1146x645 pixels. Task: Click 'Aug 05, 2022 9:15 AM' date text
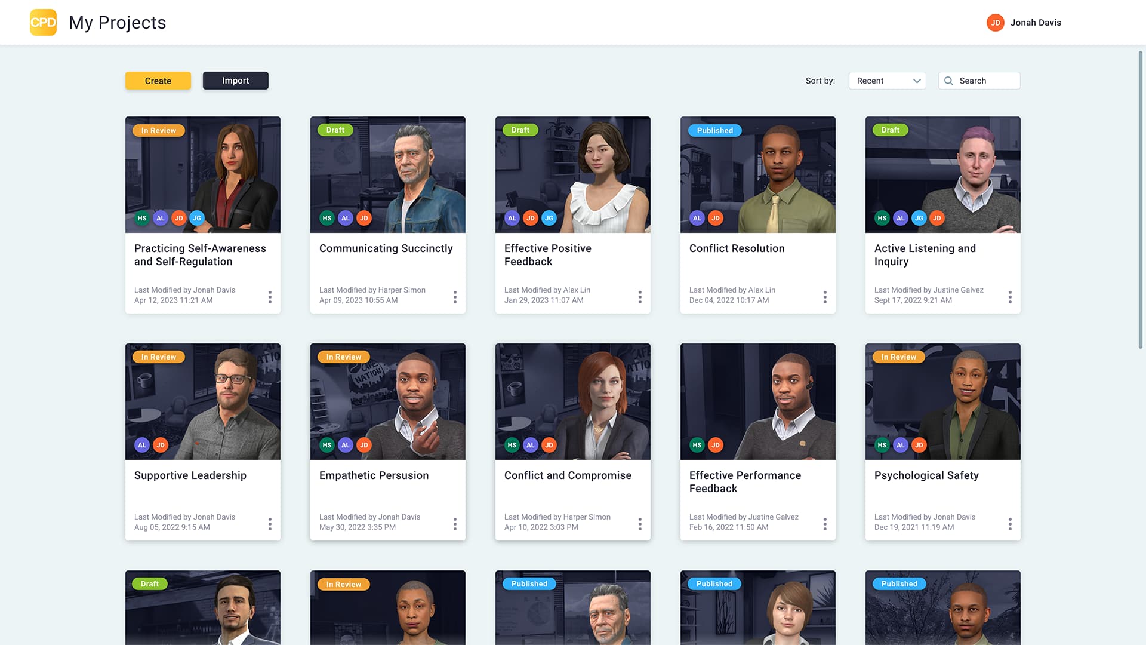(172, 527)
